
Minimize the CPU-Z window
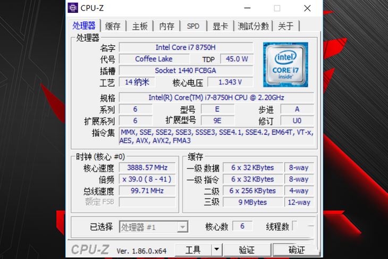click(247, 8)
